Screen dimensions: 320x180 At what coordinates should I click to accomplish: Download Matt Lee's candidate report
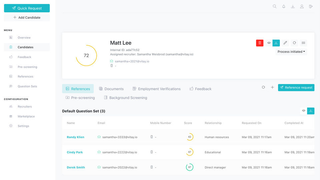click(x=276, y=43)
